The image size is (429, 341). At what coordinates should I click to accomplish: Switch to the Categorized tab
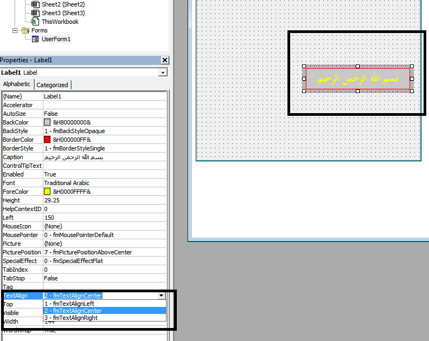click(x=53, y=85)
